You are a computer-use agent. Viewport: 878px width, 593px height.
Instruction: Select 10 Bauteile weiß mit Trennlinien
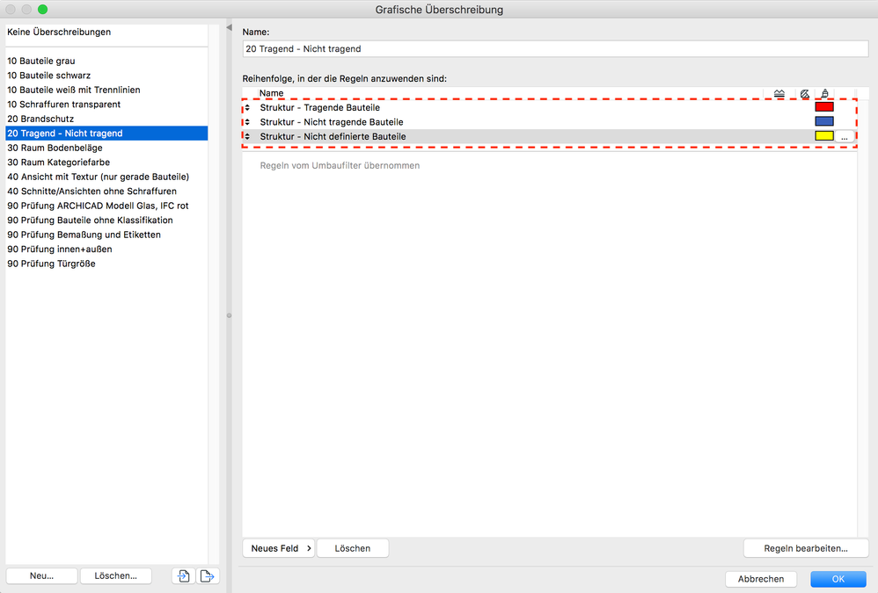click(x=107, y=90)
